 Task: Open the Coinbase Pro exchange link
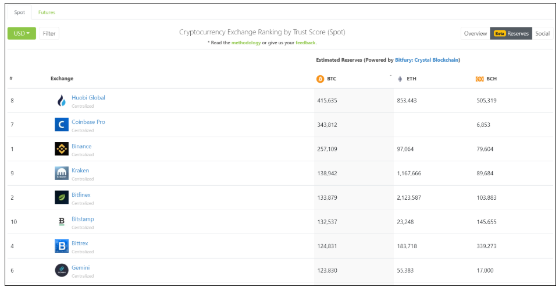tap(88, 122)
